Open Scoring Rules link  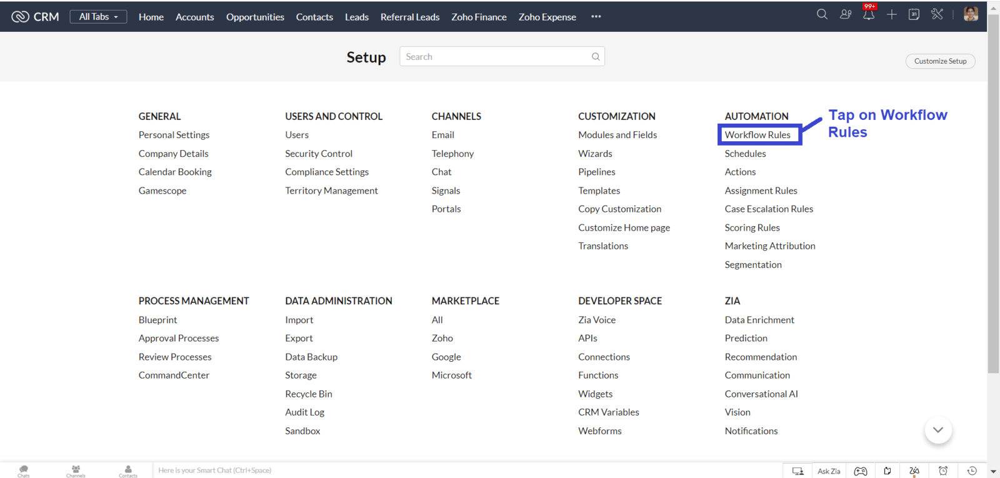(752, 227)
